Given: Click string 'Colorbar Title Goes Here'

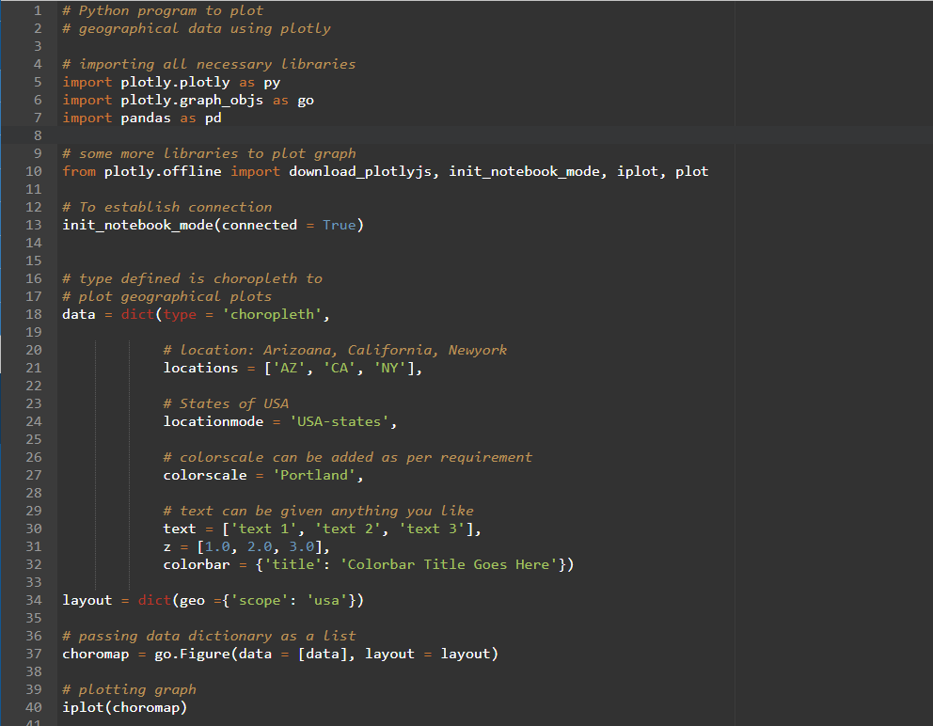Looking at the screenshot, I should point(448,564).
